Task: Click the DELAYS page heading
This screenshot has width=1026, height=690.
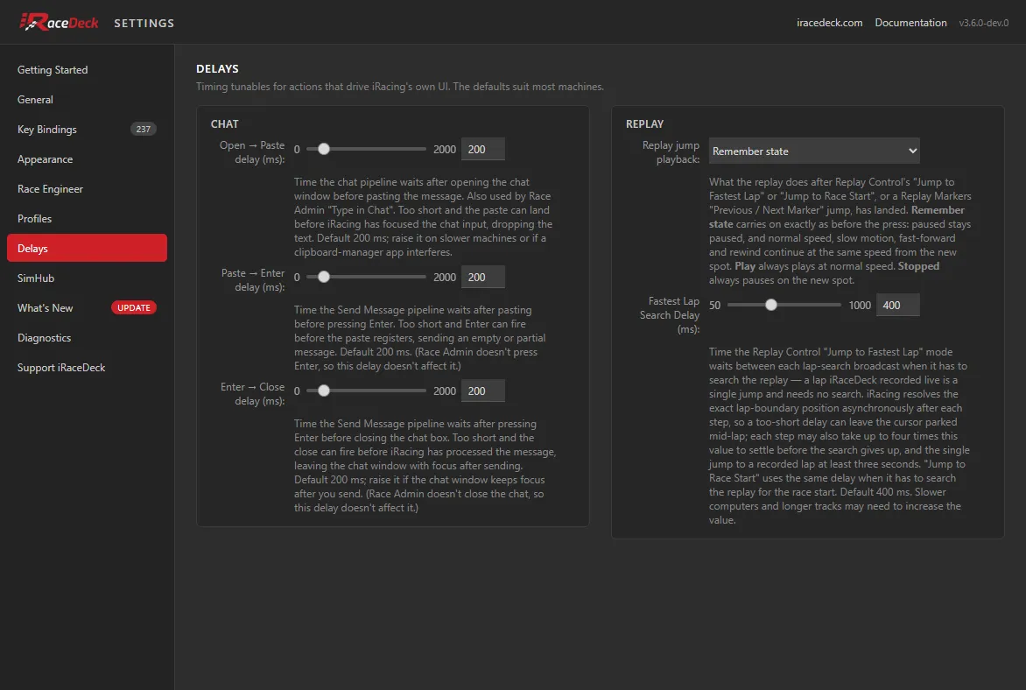Action: (x=217, y=69)
